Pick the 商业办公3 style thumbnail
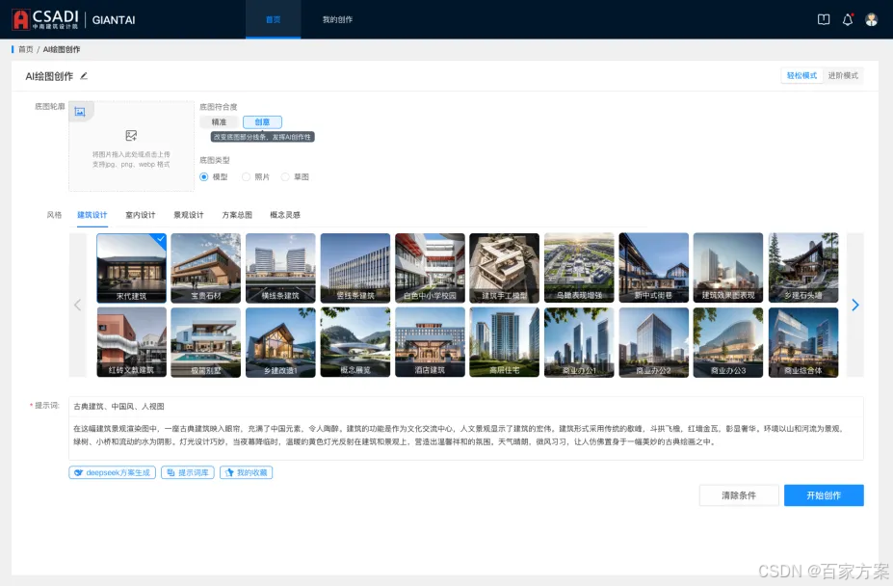 (x=728, y=342)
